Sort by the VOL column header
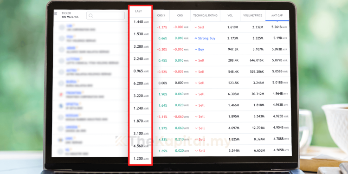This screenshot has width=348, height=174. (230, 15)
